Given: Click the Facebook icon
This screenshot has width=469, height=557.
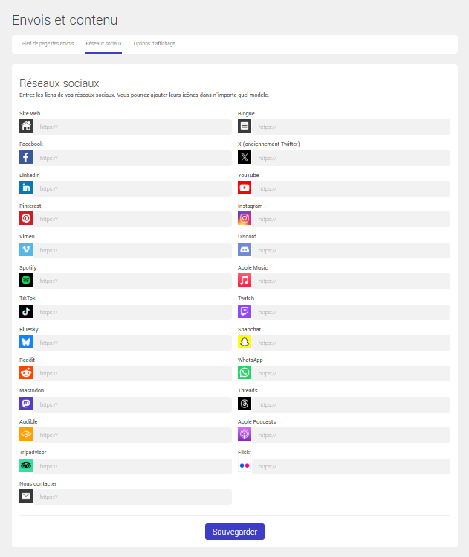Looking at the screenshot, I should [x=26, y=157].
